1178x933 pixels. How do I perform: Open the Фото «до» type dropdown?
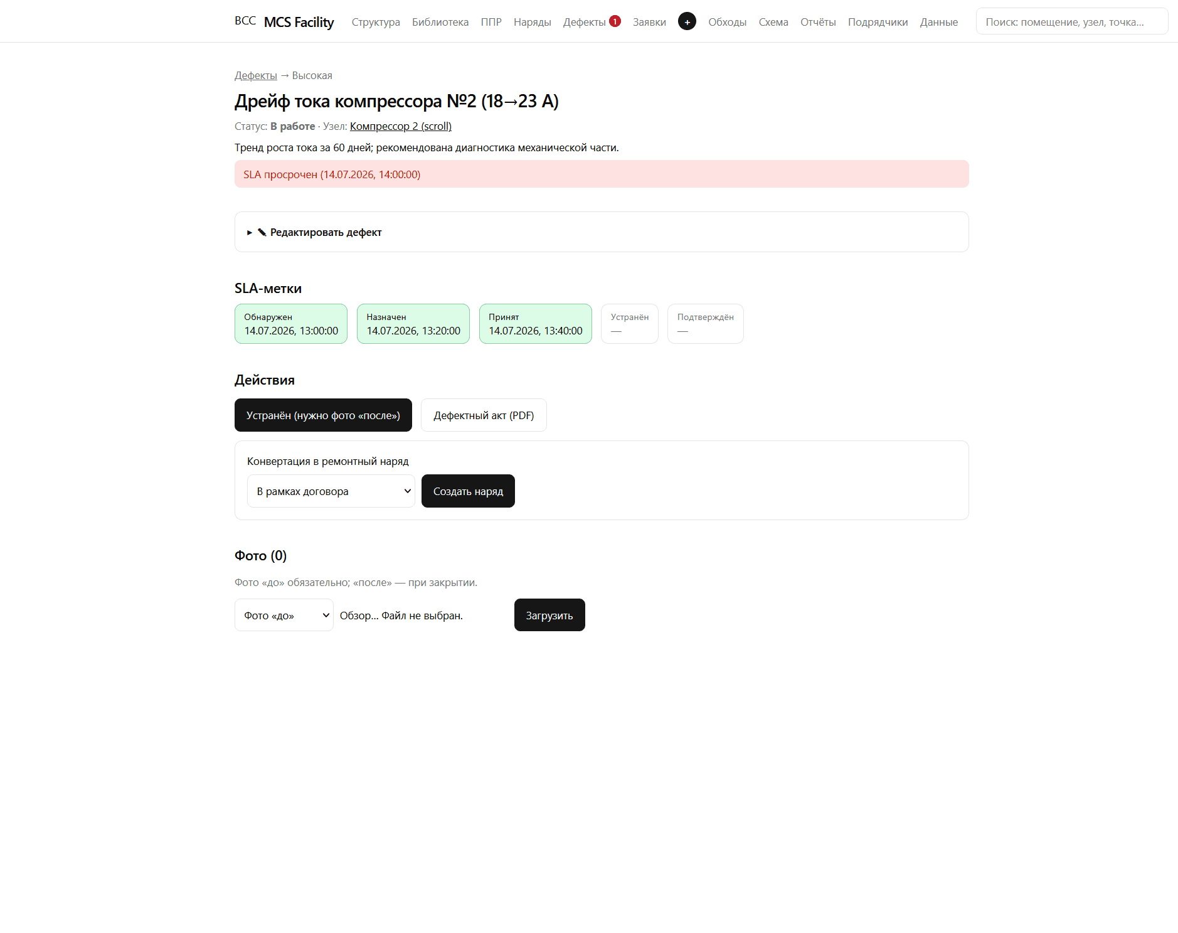click(x=284, y=615)
